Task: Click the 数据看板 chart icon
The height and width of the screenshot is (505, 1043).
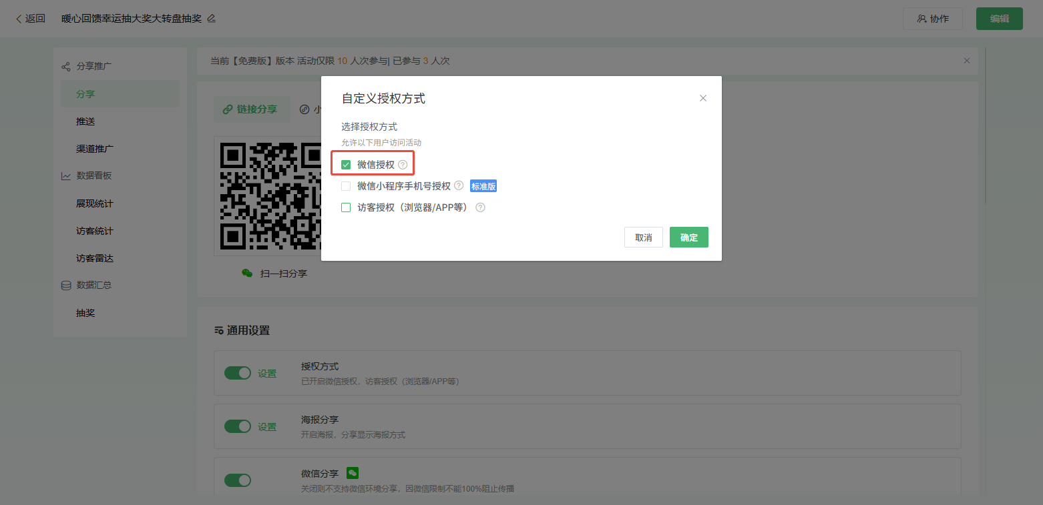Action: 65,176
